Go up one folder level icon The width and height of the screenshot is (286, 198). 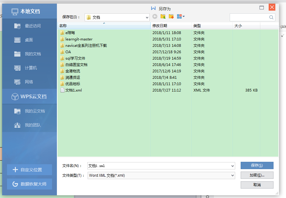pyautogui.click(x=163, y=16)
